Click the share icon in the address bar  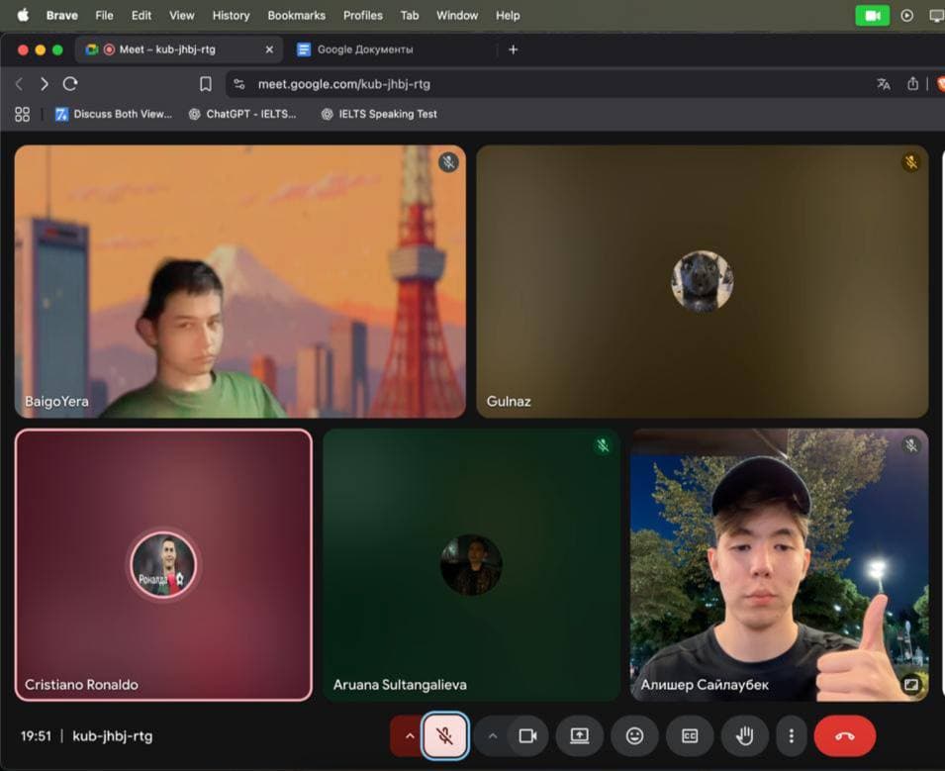[x=912, y=84]
